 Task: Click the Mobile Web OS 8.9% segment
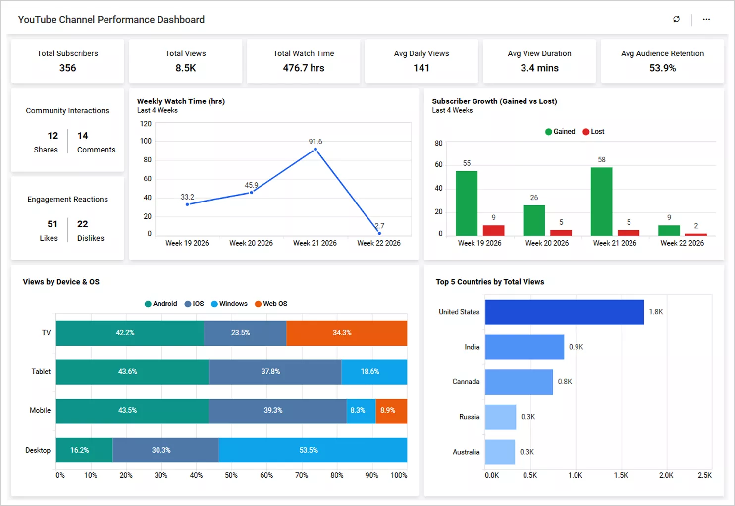click(392, 411)
